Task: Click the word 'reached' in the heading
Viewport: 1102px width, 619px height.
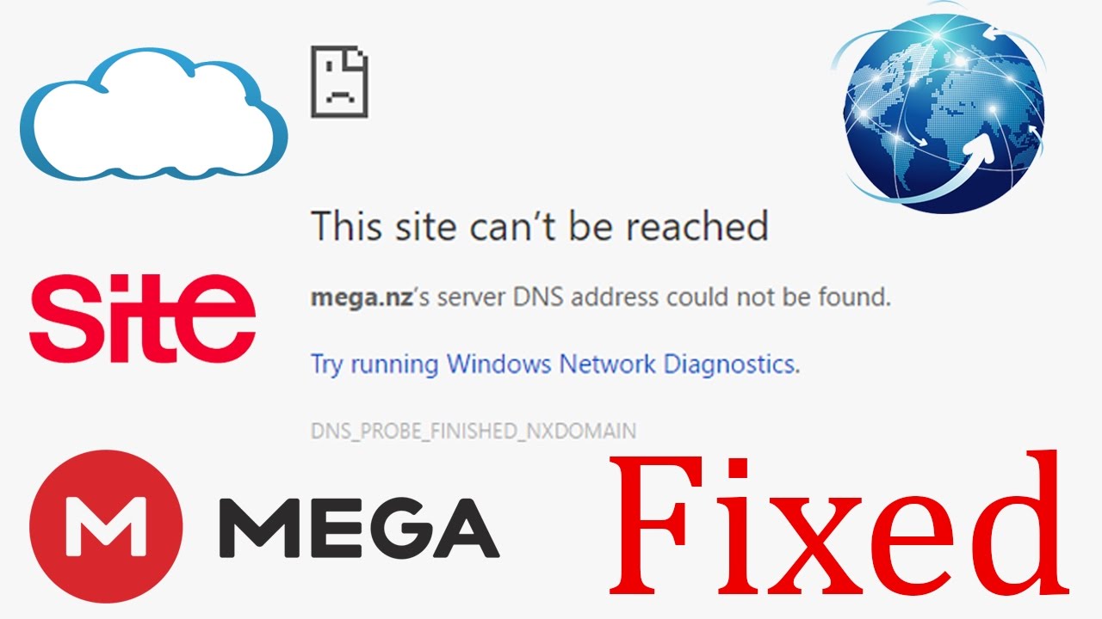Action: tap(696, 226)
